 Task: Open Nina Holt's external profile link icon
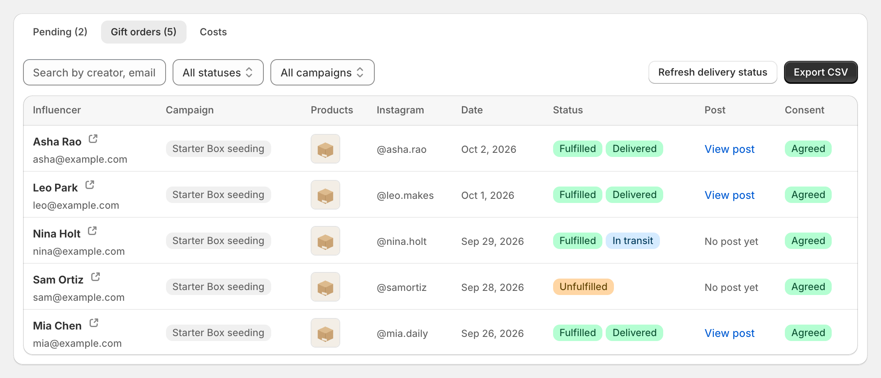[x=92, y=231]
